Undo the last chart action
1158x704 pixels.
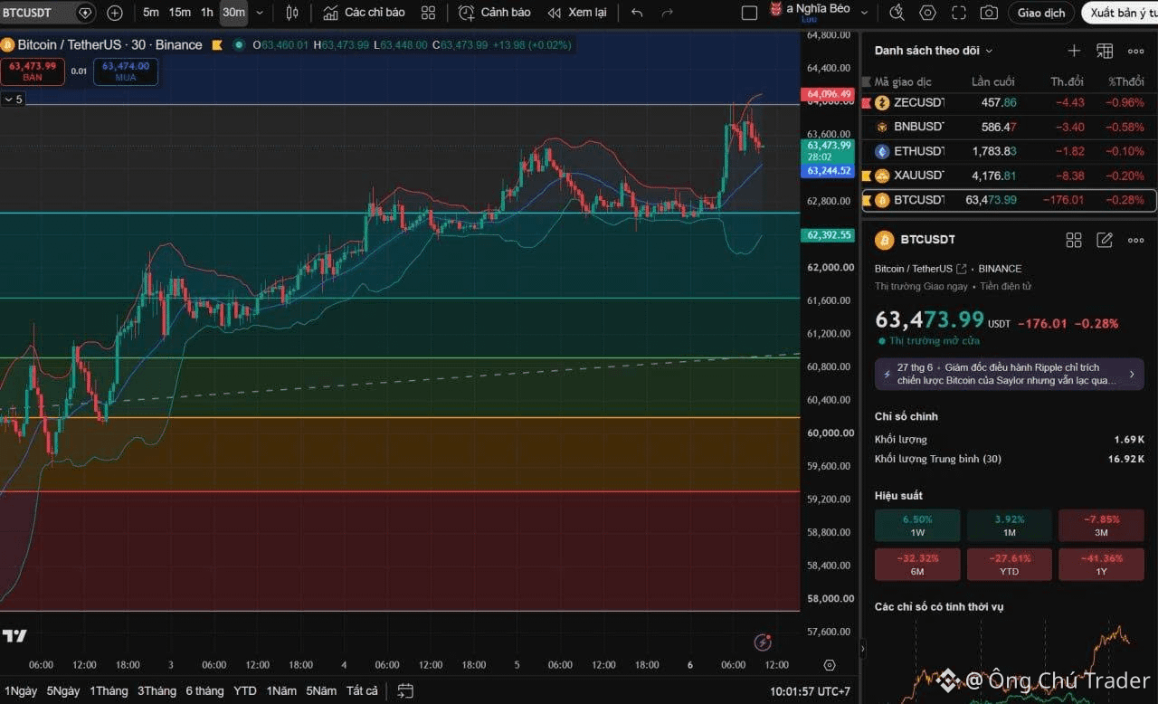point(637,13)
